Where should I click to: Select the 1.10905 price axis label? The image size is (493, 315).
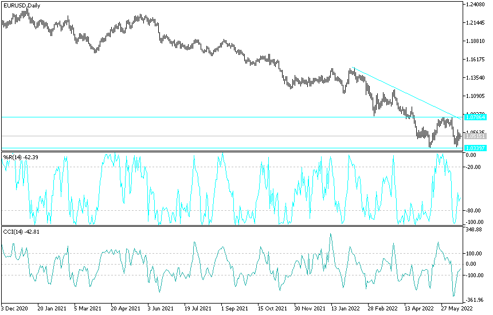(x=476, y=96)
